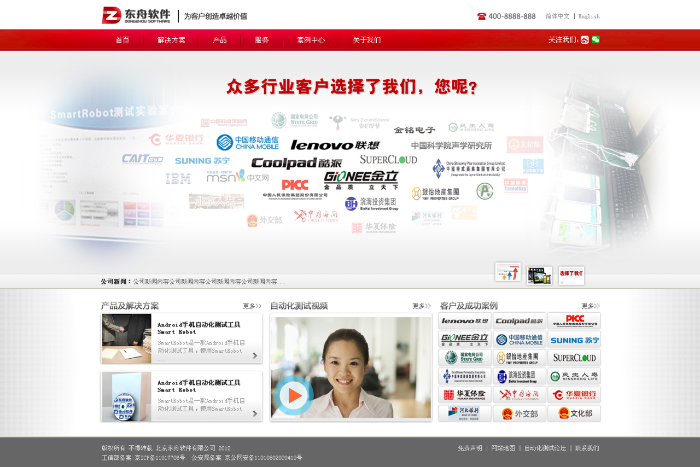Click the State Grid client logo tile
Image resolution: width=700 pixels, height=467 pixels.
(x=465, y=358)
